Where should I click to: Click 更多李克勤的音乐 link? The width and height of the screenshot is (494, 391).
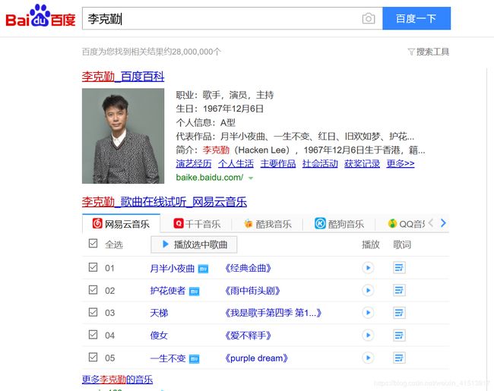117,380
